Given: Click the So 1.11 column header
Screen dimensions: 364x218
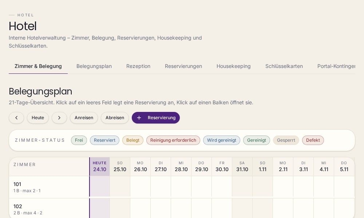Looking at the screenshot, I should tap(262, 166).
